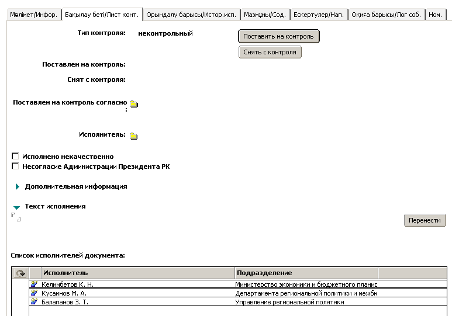
Task: Click 'Поставить на контроль' button
Action: click(x=279, y=36)
